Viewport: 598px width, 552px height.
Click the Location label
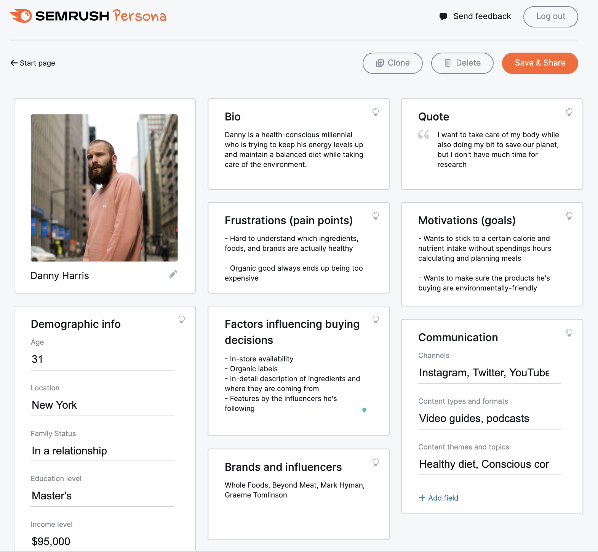(x=45, y=388)
